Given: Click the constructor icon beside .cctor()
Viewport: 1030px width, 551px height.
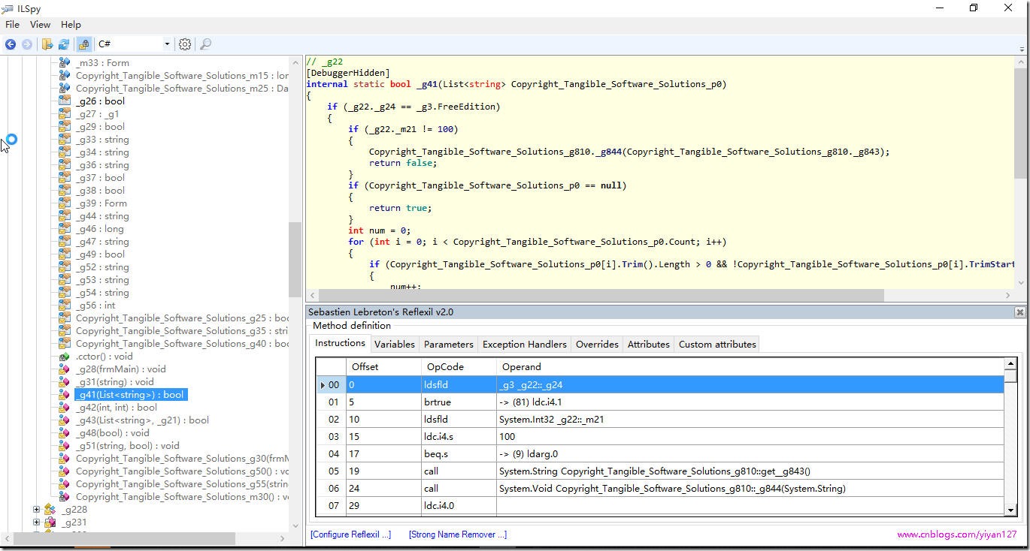Looking at the screenshot, I should coord(65,357).
